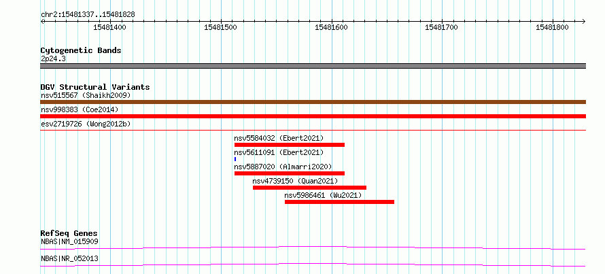The height and width of the screenshot is (274, 605).
Task: Click the red nsv4739150 variant bar
Action: pyautogui.click(x=309, y=188)
